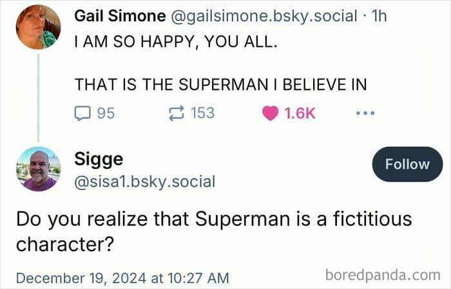Click the reply speech bubble icon
Viewport: 451px width, 289px height.
coord(83,114)
